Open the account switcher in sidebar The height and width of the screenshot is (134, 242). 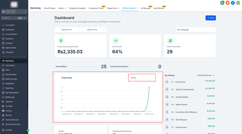pos(14,12)
